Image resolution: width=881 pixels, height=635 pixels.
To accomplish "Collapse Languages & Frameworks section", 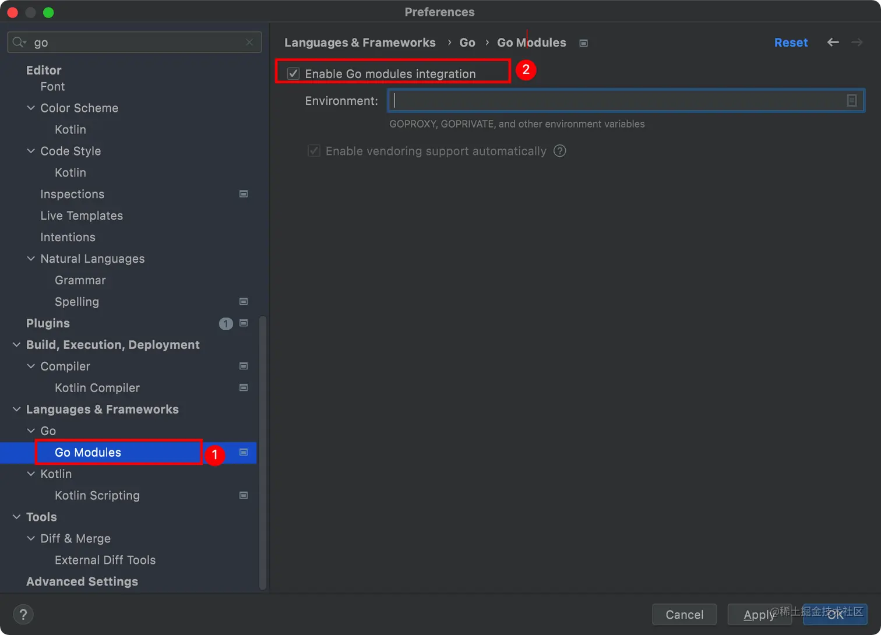I will click(x=16, y=410).
